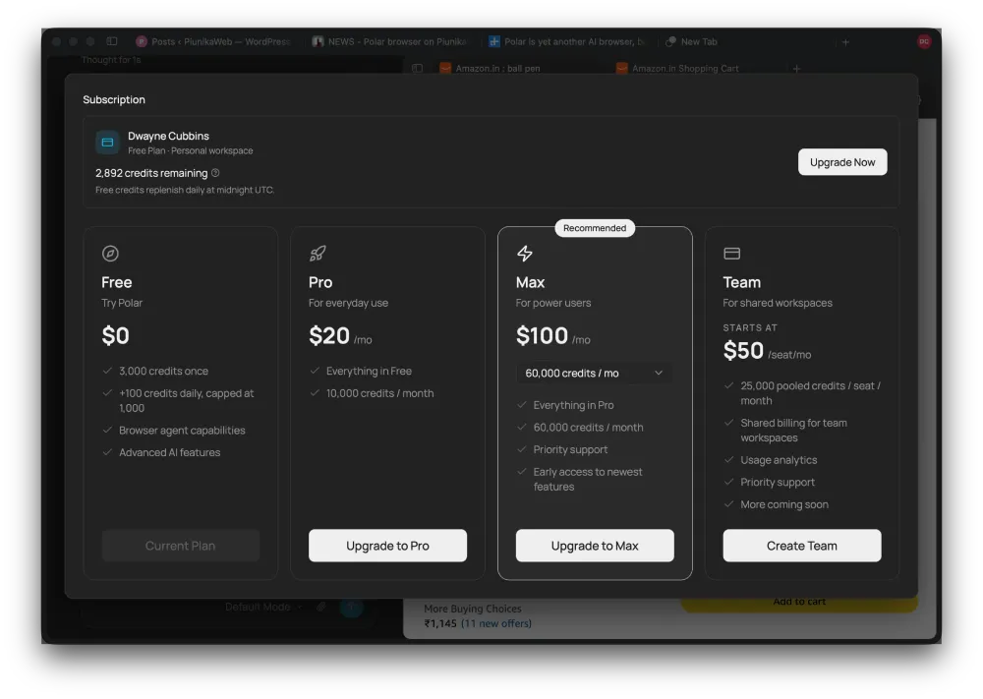Click the $100 /mo price text
Screen dimensions: 983x699
pos(552,336)
